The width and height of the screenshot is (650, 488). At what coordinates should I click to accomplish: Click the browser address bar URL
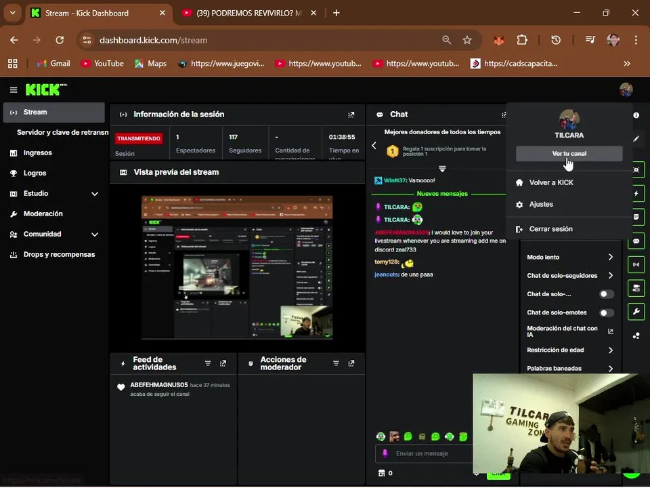point(154,40)
